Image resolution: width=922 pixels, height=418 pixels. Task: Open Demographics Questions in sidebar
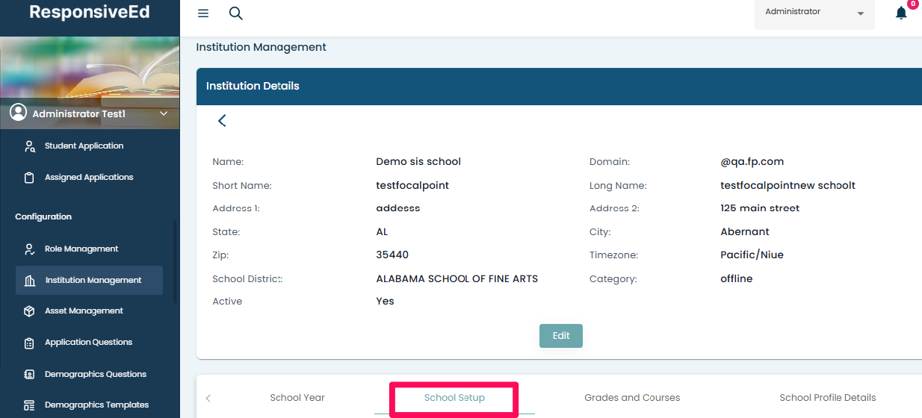[95, 375]
